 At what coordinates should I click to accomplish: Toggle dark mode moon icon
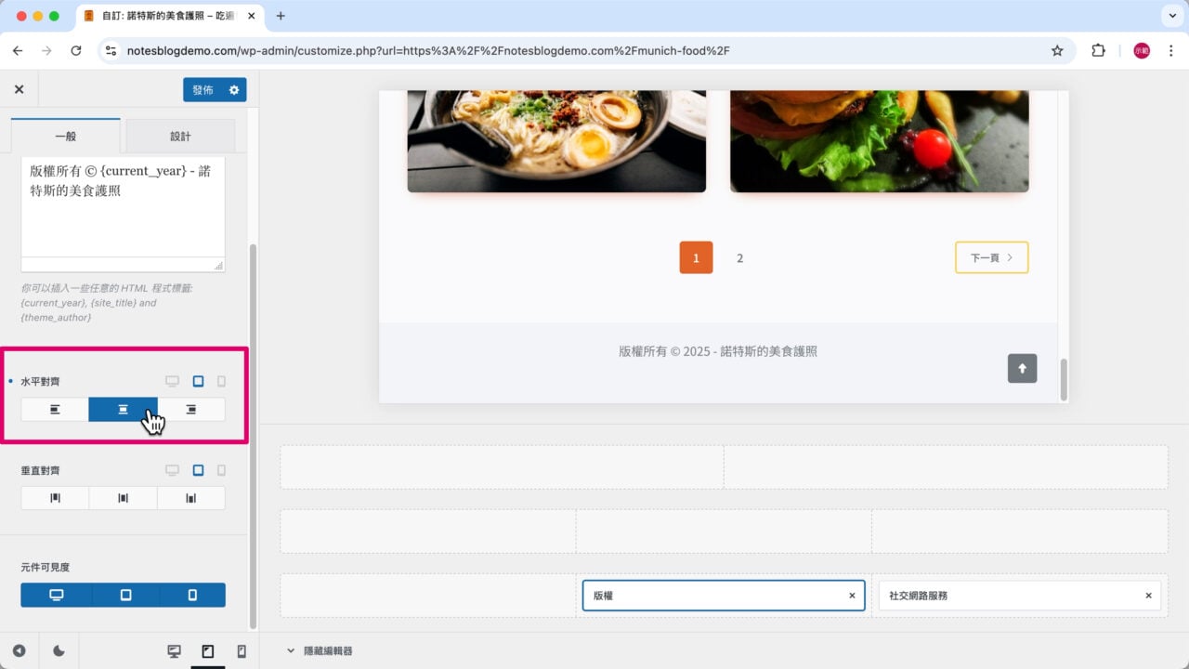(x=59, y=651)
